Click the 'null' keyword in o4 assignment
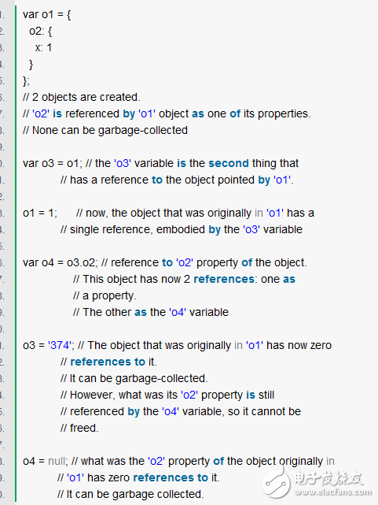 coord(57,461)
